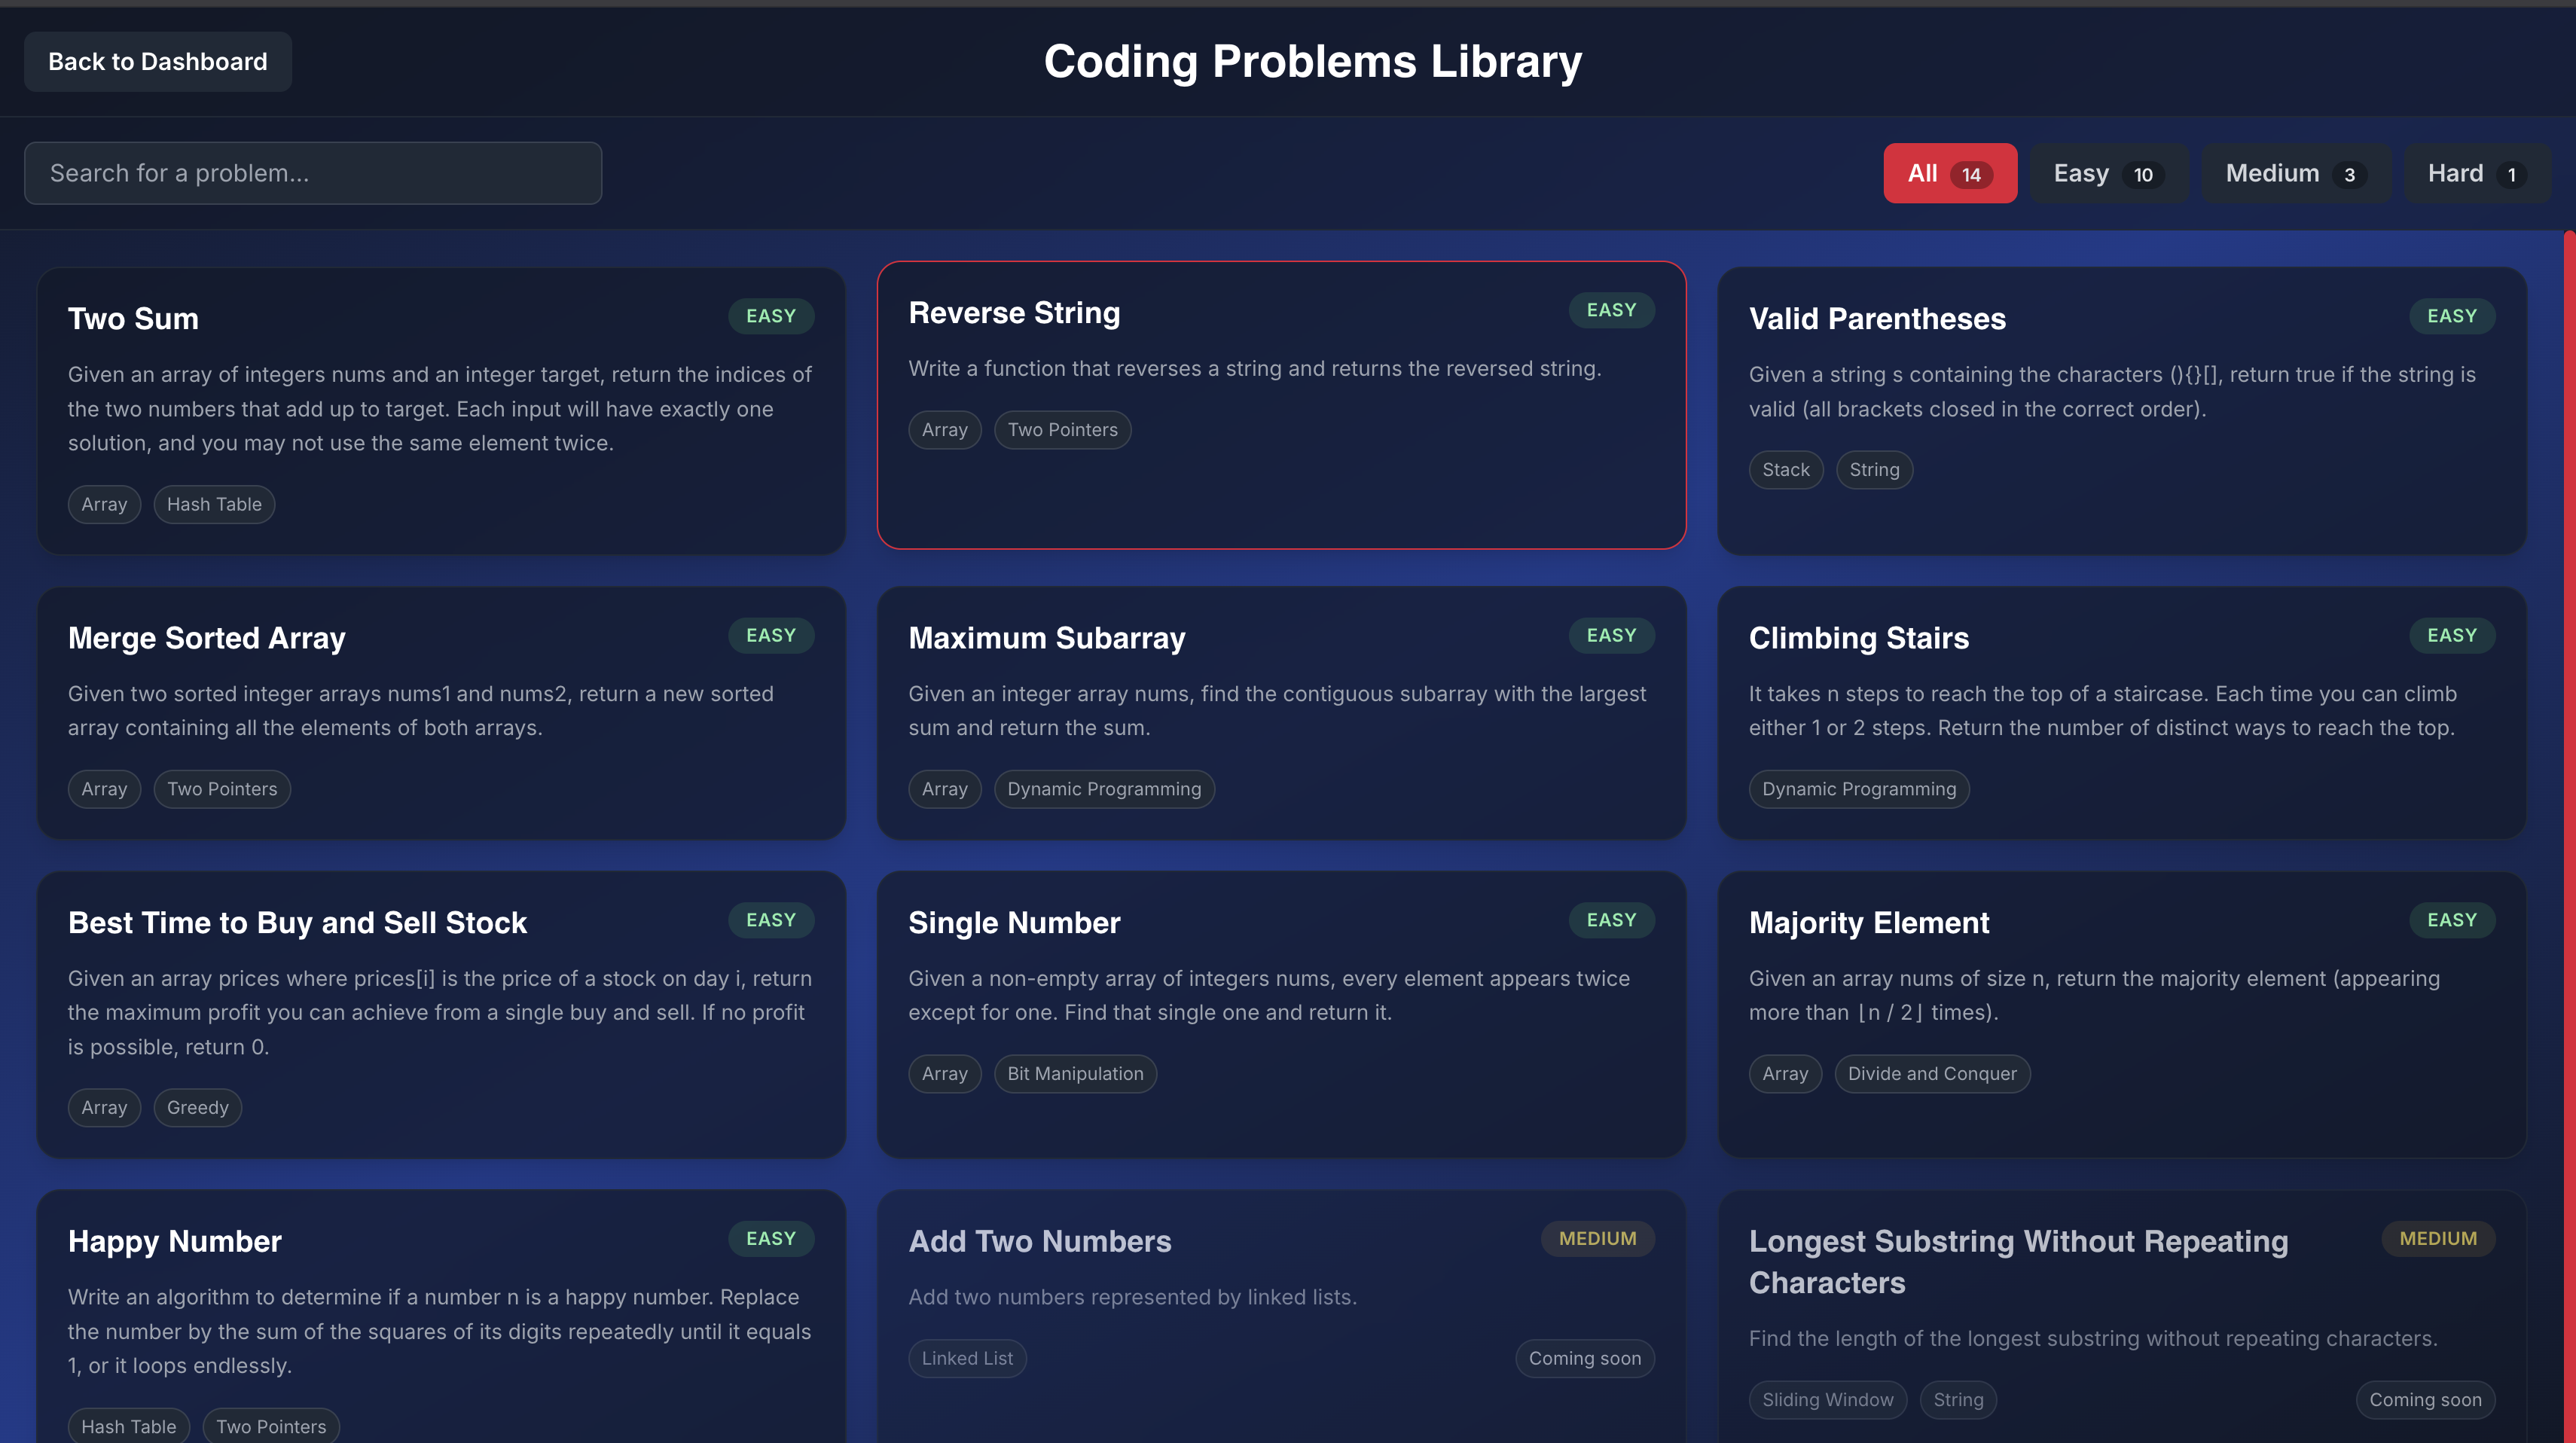The image size is (2576, 1443).
Task: Click the Divide and Conquer tag
Action: point(1931,1073)
